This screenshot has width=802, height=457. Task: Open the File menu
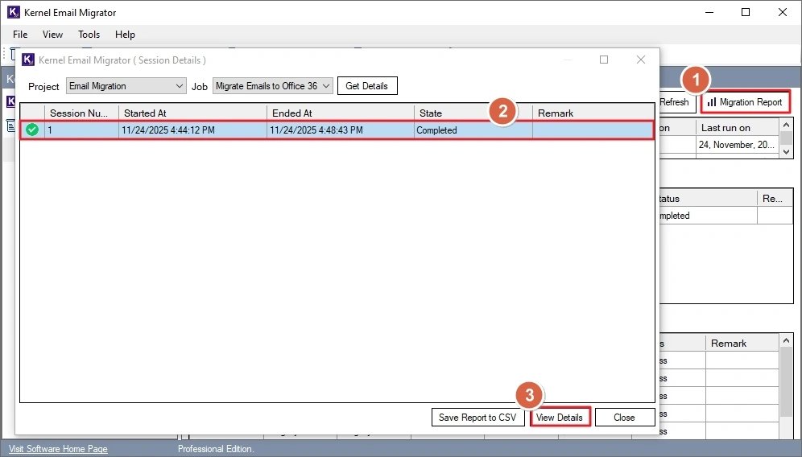click(x=20, y=35)
